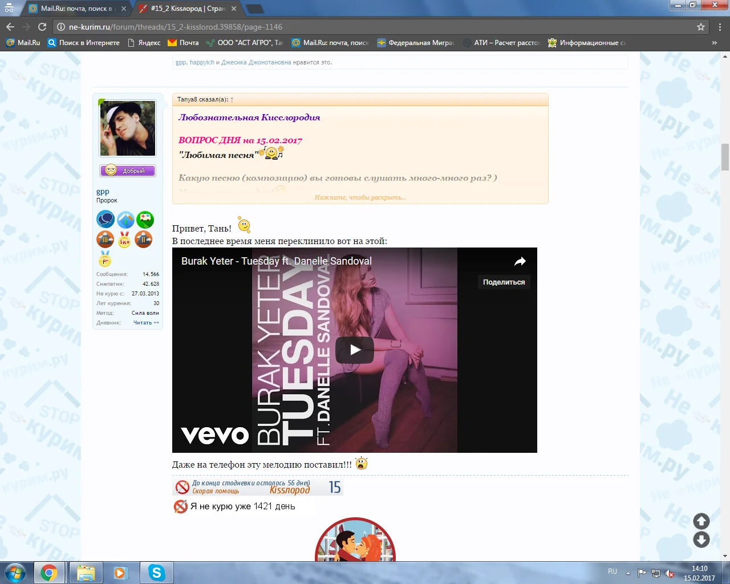Screen dimensions: 730x584
Task: Click the scroll-to-bottom arrow button
Action: tap(701, 540)
